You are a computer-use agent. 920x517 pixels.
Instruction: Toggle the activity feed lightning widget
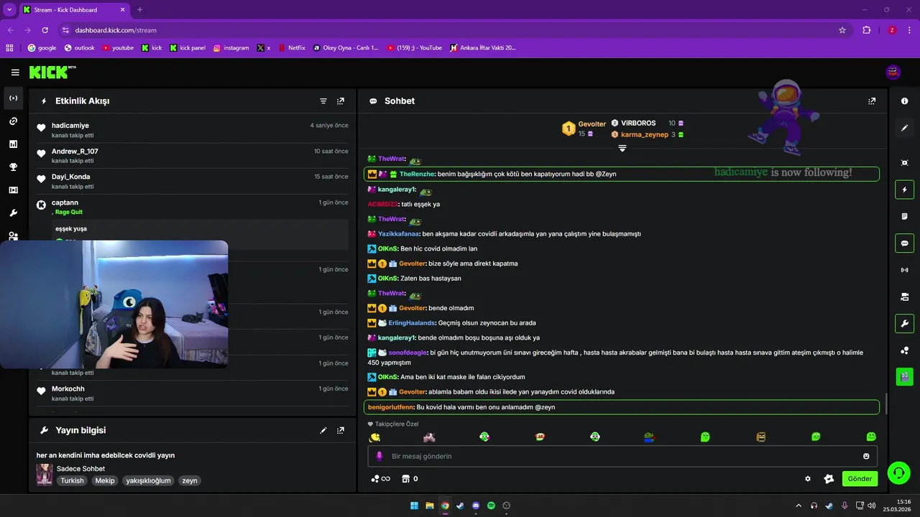pyautogui.click(x=904, y=190)
